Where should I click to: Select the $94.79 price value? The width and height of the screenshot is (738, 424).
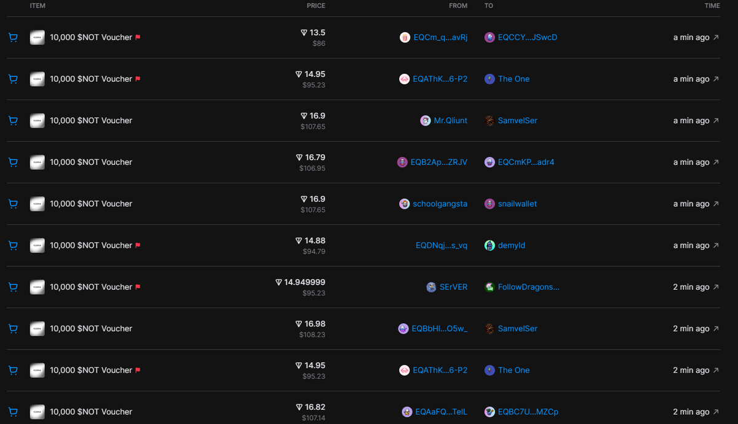[314, 251]
